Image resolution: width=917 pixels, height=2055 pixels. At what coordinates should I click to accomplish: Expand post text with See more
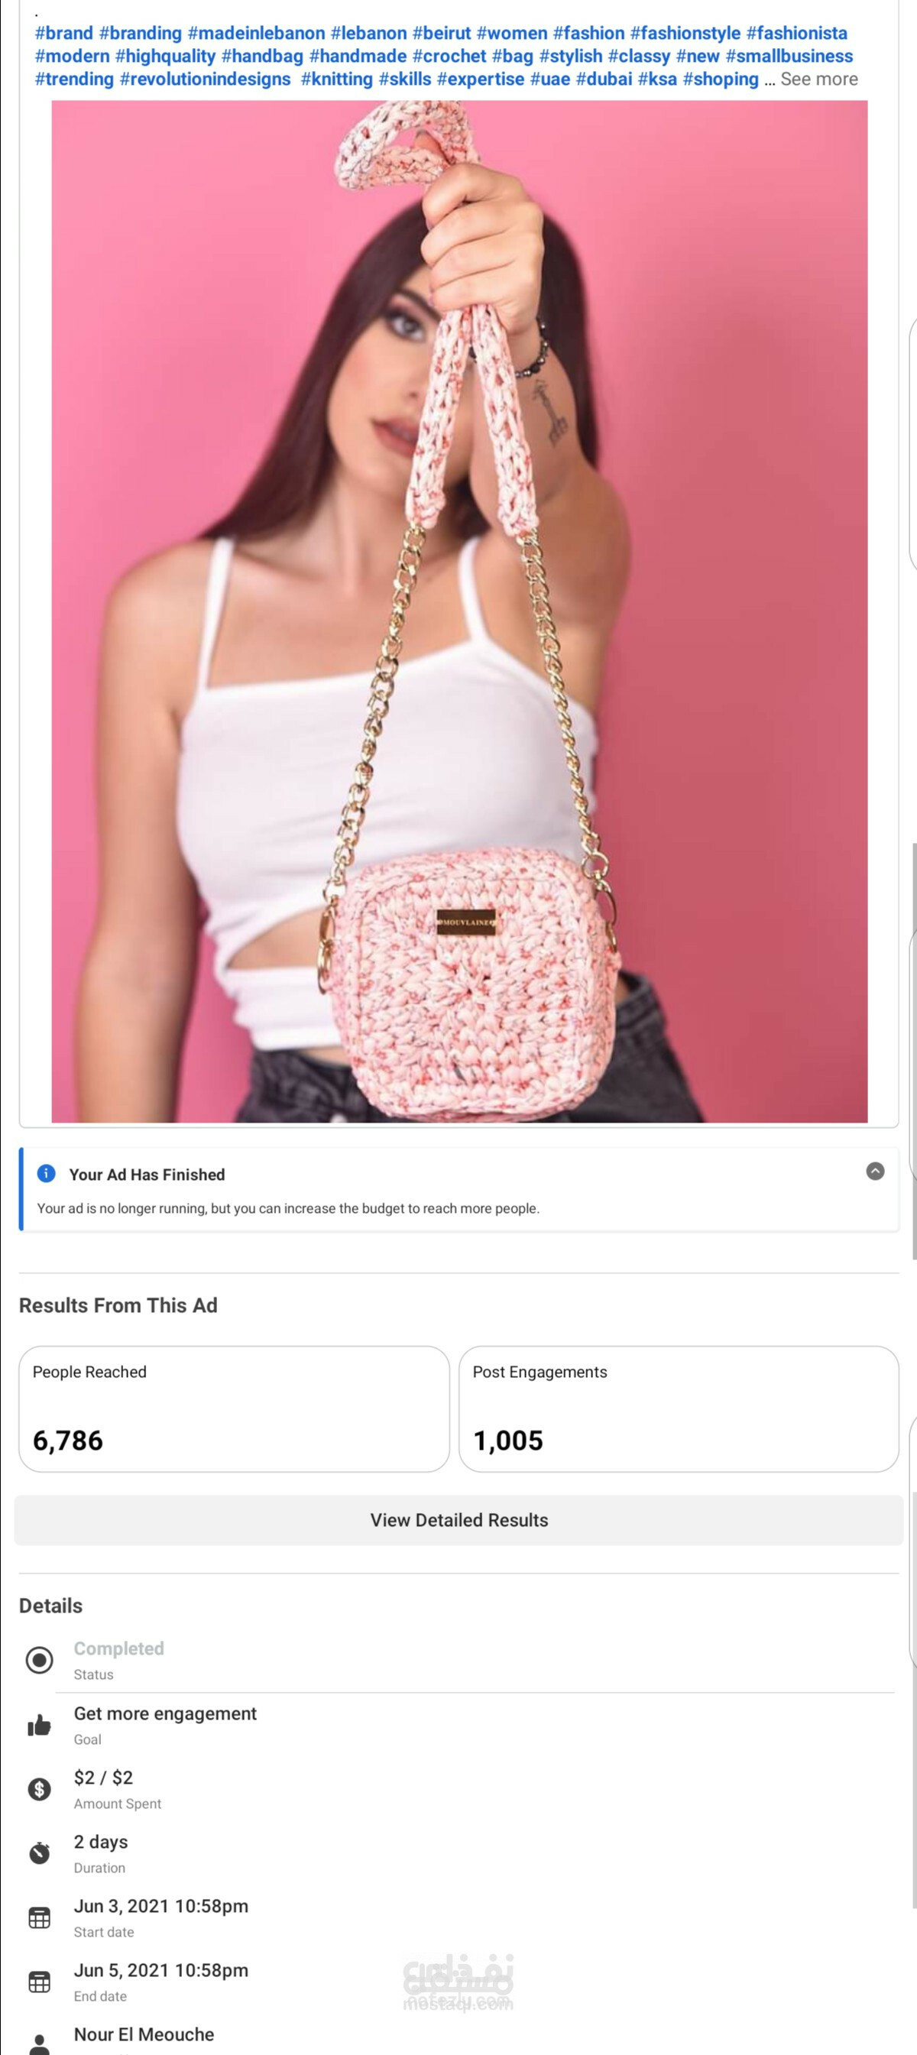(x=819, y=79)
